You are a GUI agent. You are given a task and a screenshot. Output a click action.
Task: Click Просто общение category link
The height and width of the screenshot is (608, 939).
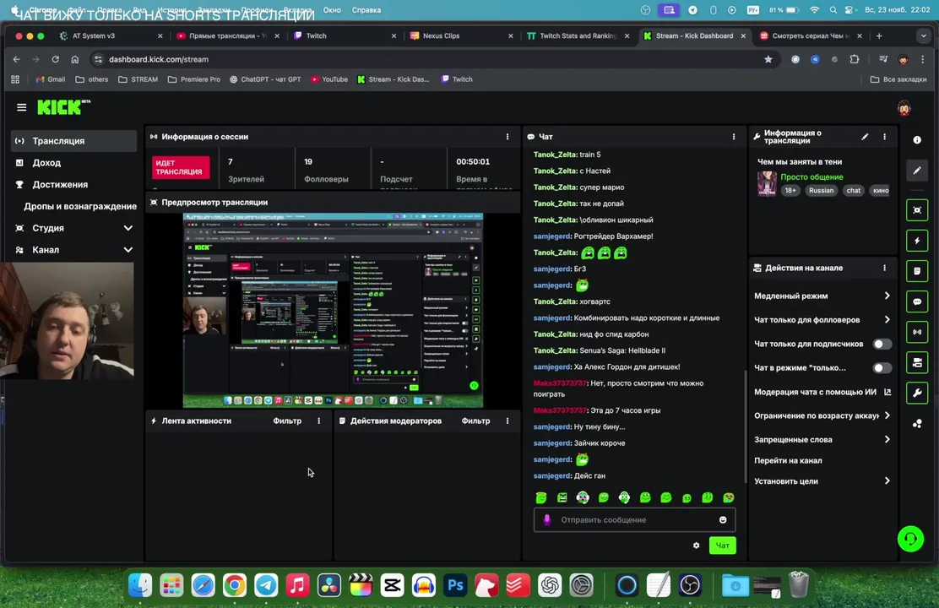click(x=811, y=177)
